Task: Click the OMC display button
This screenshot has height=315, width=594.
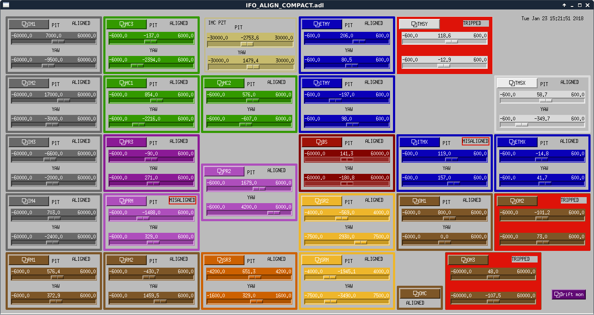Action: pyautogui.click(x=420, y=293)
